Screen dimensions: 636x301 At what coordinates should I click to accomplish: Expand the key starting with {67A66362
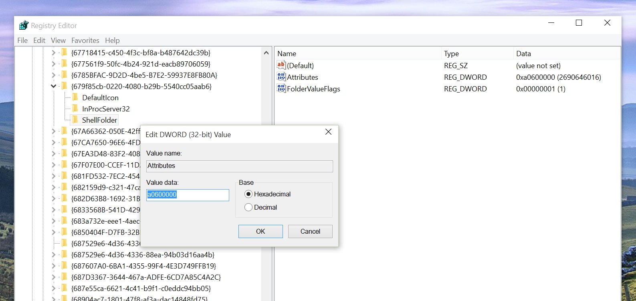(x=54, y=131)
